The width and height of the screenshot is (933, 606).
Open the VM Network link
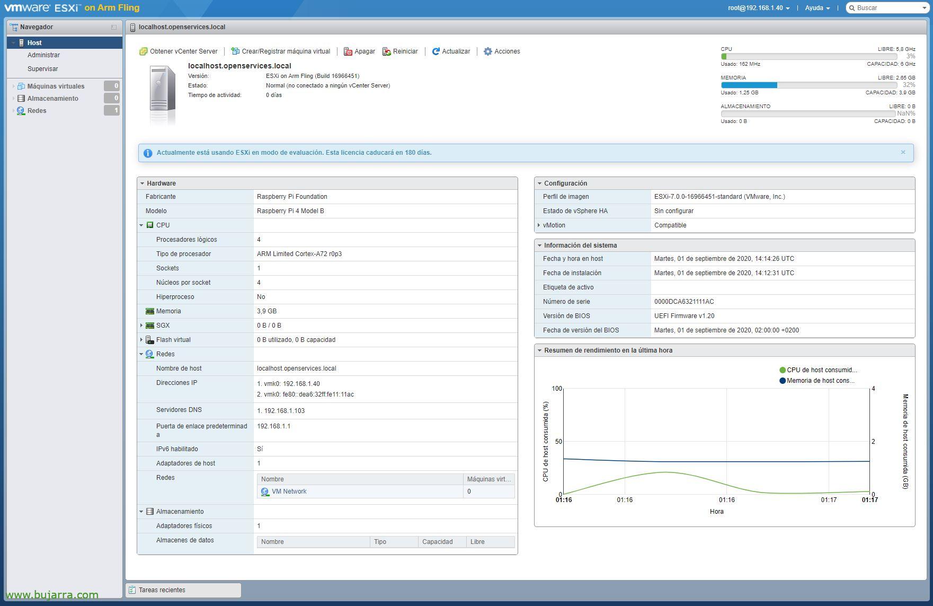289,491
